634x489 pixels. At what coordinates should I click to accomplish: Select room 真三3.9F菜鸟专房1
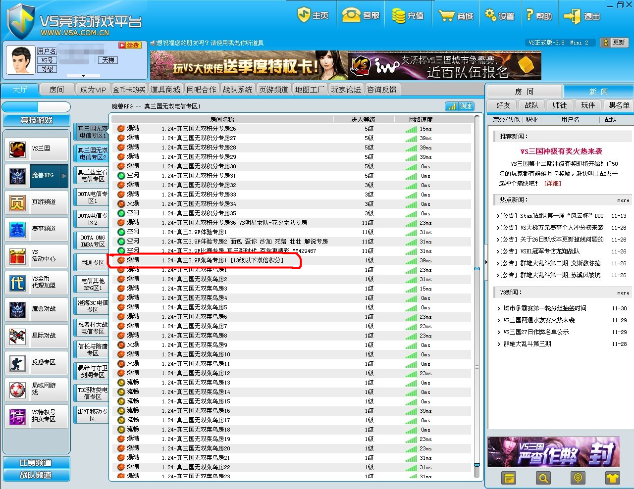[291, 260]
